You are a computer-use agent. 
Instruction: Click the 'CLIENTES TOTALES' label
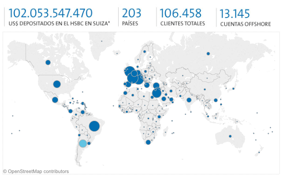182,23
